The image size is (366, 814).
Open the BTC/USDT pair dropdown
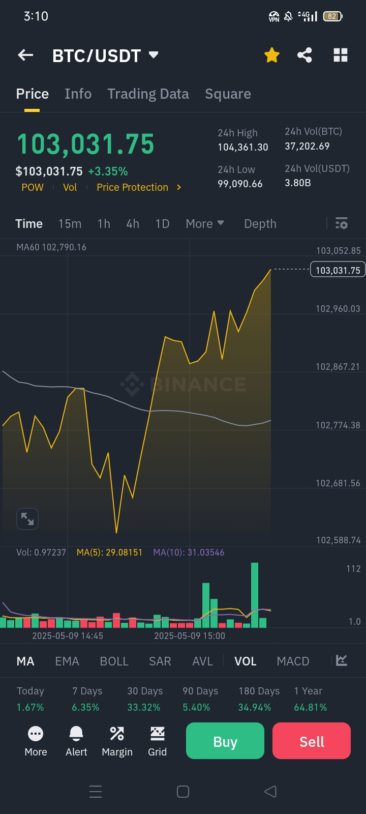pyautogui.click(x=154, y=55)
